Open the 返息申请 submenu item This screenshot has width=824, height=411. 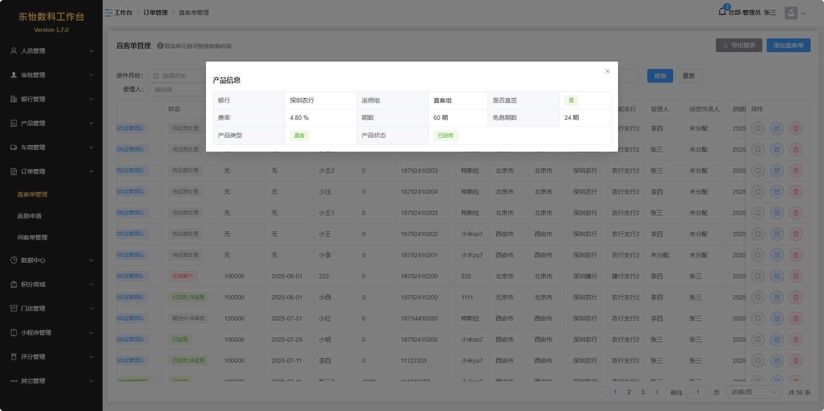[29, 216]
